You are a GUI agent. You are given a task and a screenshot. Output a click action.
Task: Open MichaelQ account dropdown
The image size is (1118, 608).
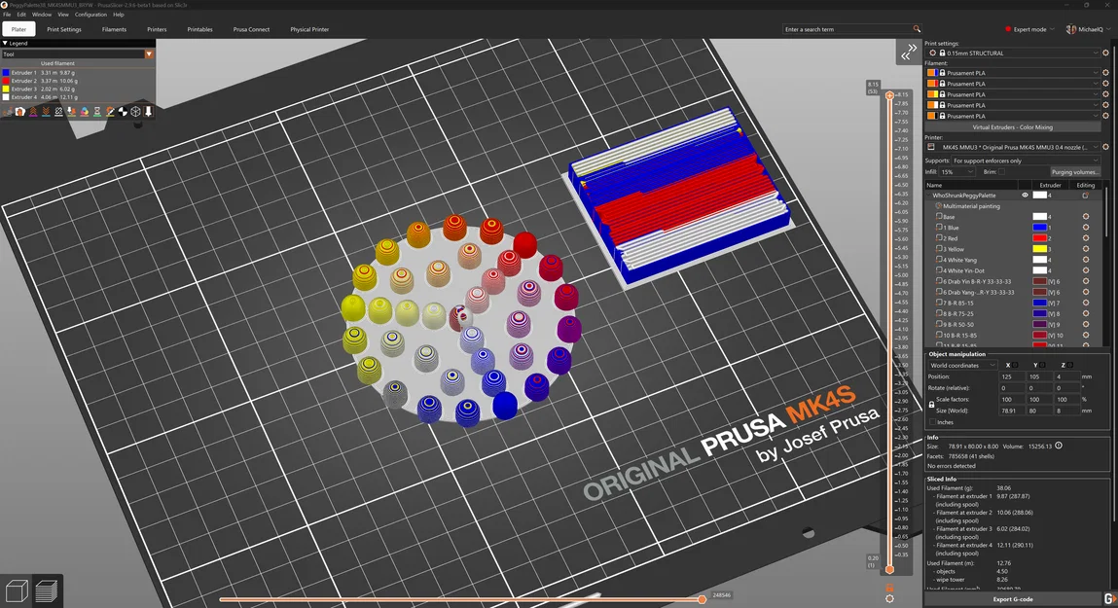[x=1088, y=29]
